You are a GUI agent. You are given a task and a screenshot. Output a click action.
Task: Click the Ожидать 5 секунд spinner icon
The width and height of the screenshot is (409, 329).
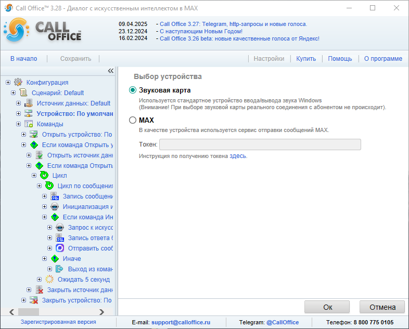tap(49, 279)
